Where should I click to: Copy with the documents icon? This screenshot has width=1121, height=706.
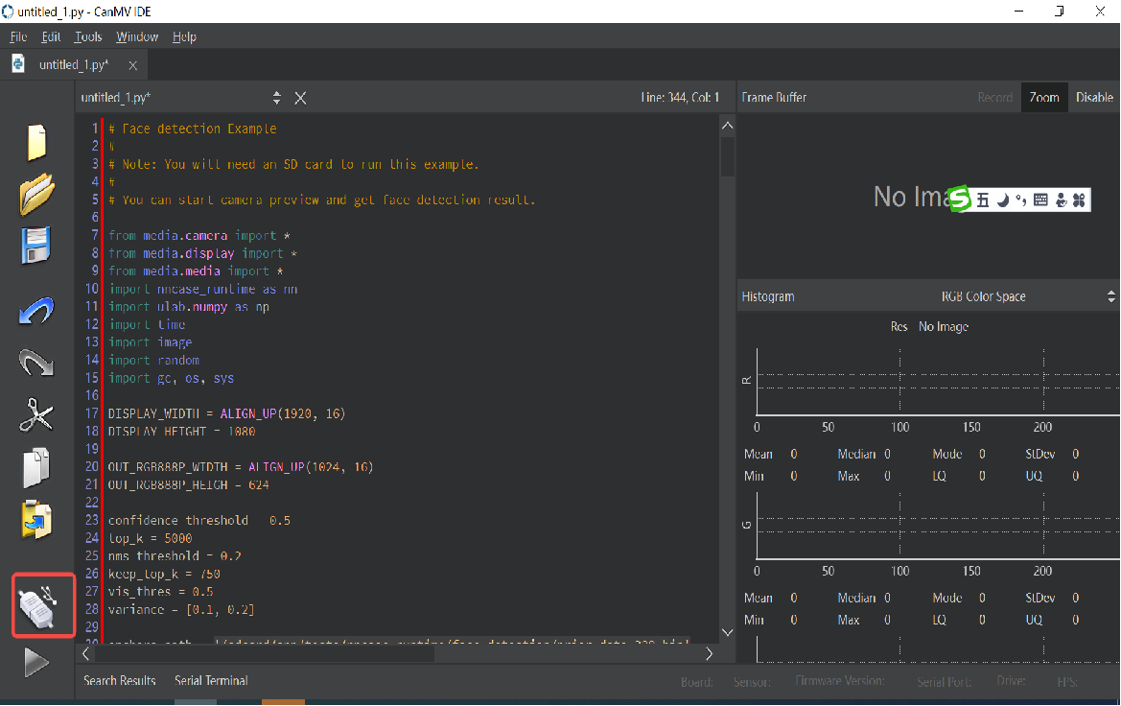36,468
